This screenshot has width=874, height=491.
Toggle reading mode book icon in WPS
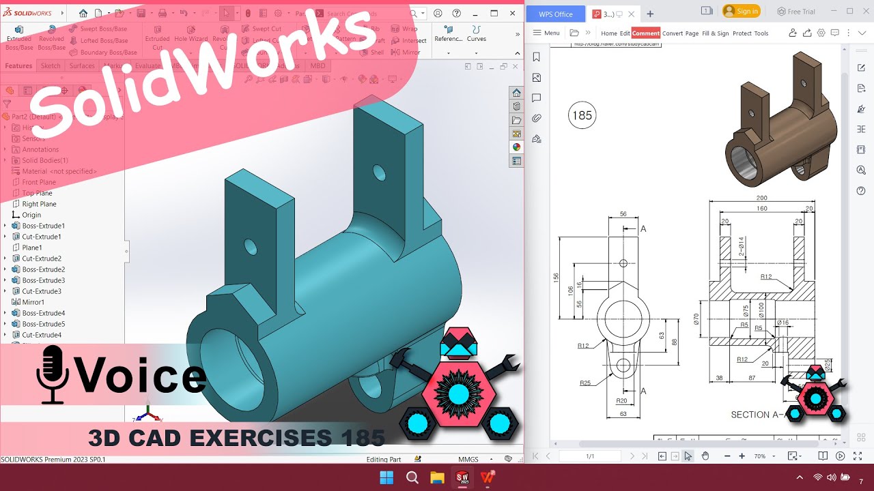point(823,456)
